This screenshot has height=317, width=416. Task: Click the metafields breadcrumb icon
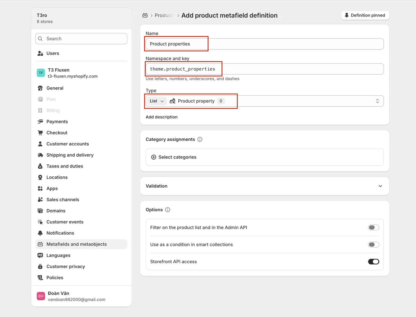tap(145, 15)
